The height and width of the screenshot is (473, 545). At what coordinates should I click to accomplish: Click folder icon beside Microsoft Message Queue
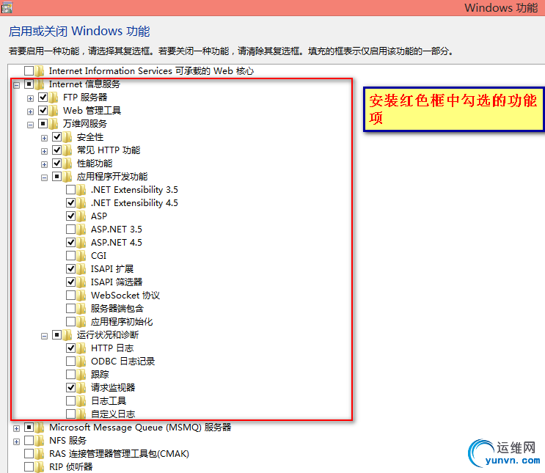point(40,428)
